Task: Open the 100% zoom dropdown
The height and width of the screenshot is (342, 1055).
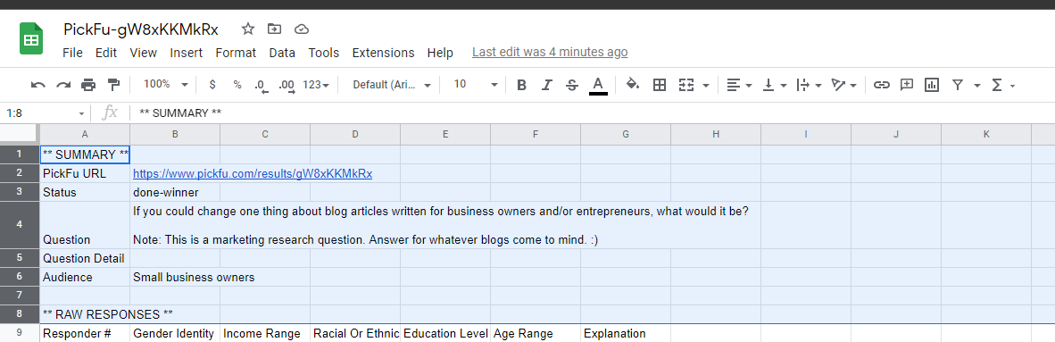Action: click(x=165, y=85)
